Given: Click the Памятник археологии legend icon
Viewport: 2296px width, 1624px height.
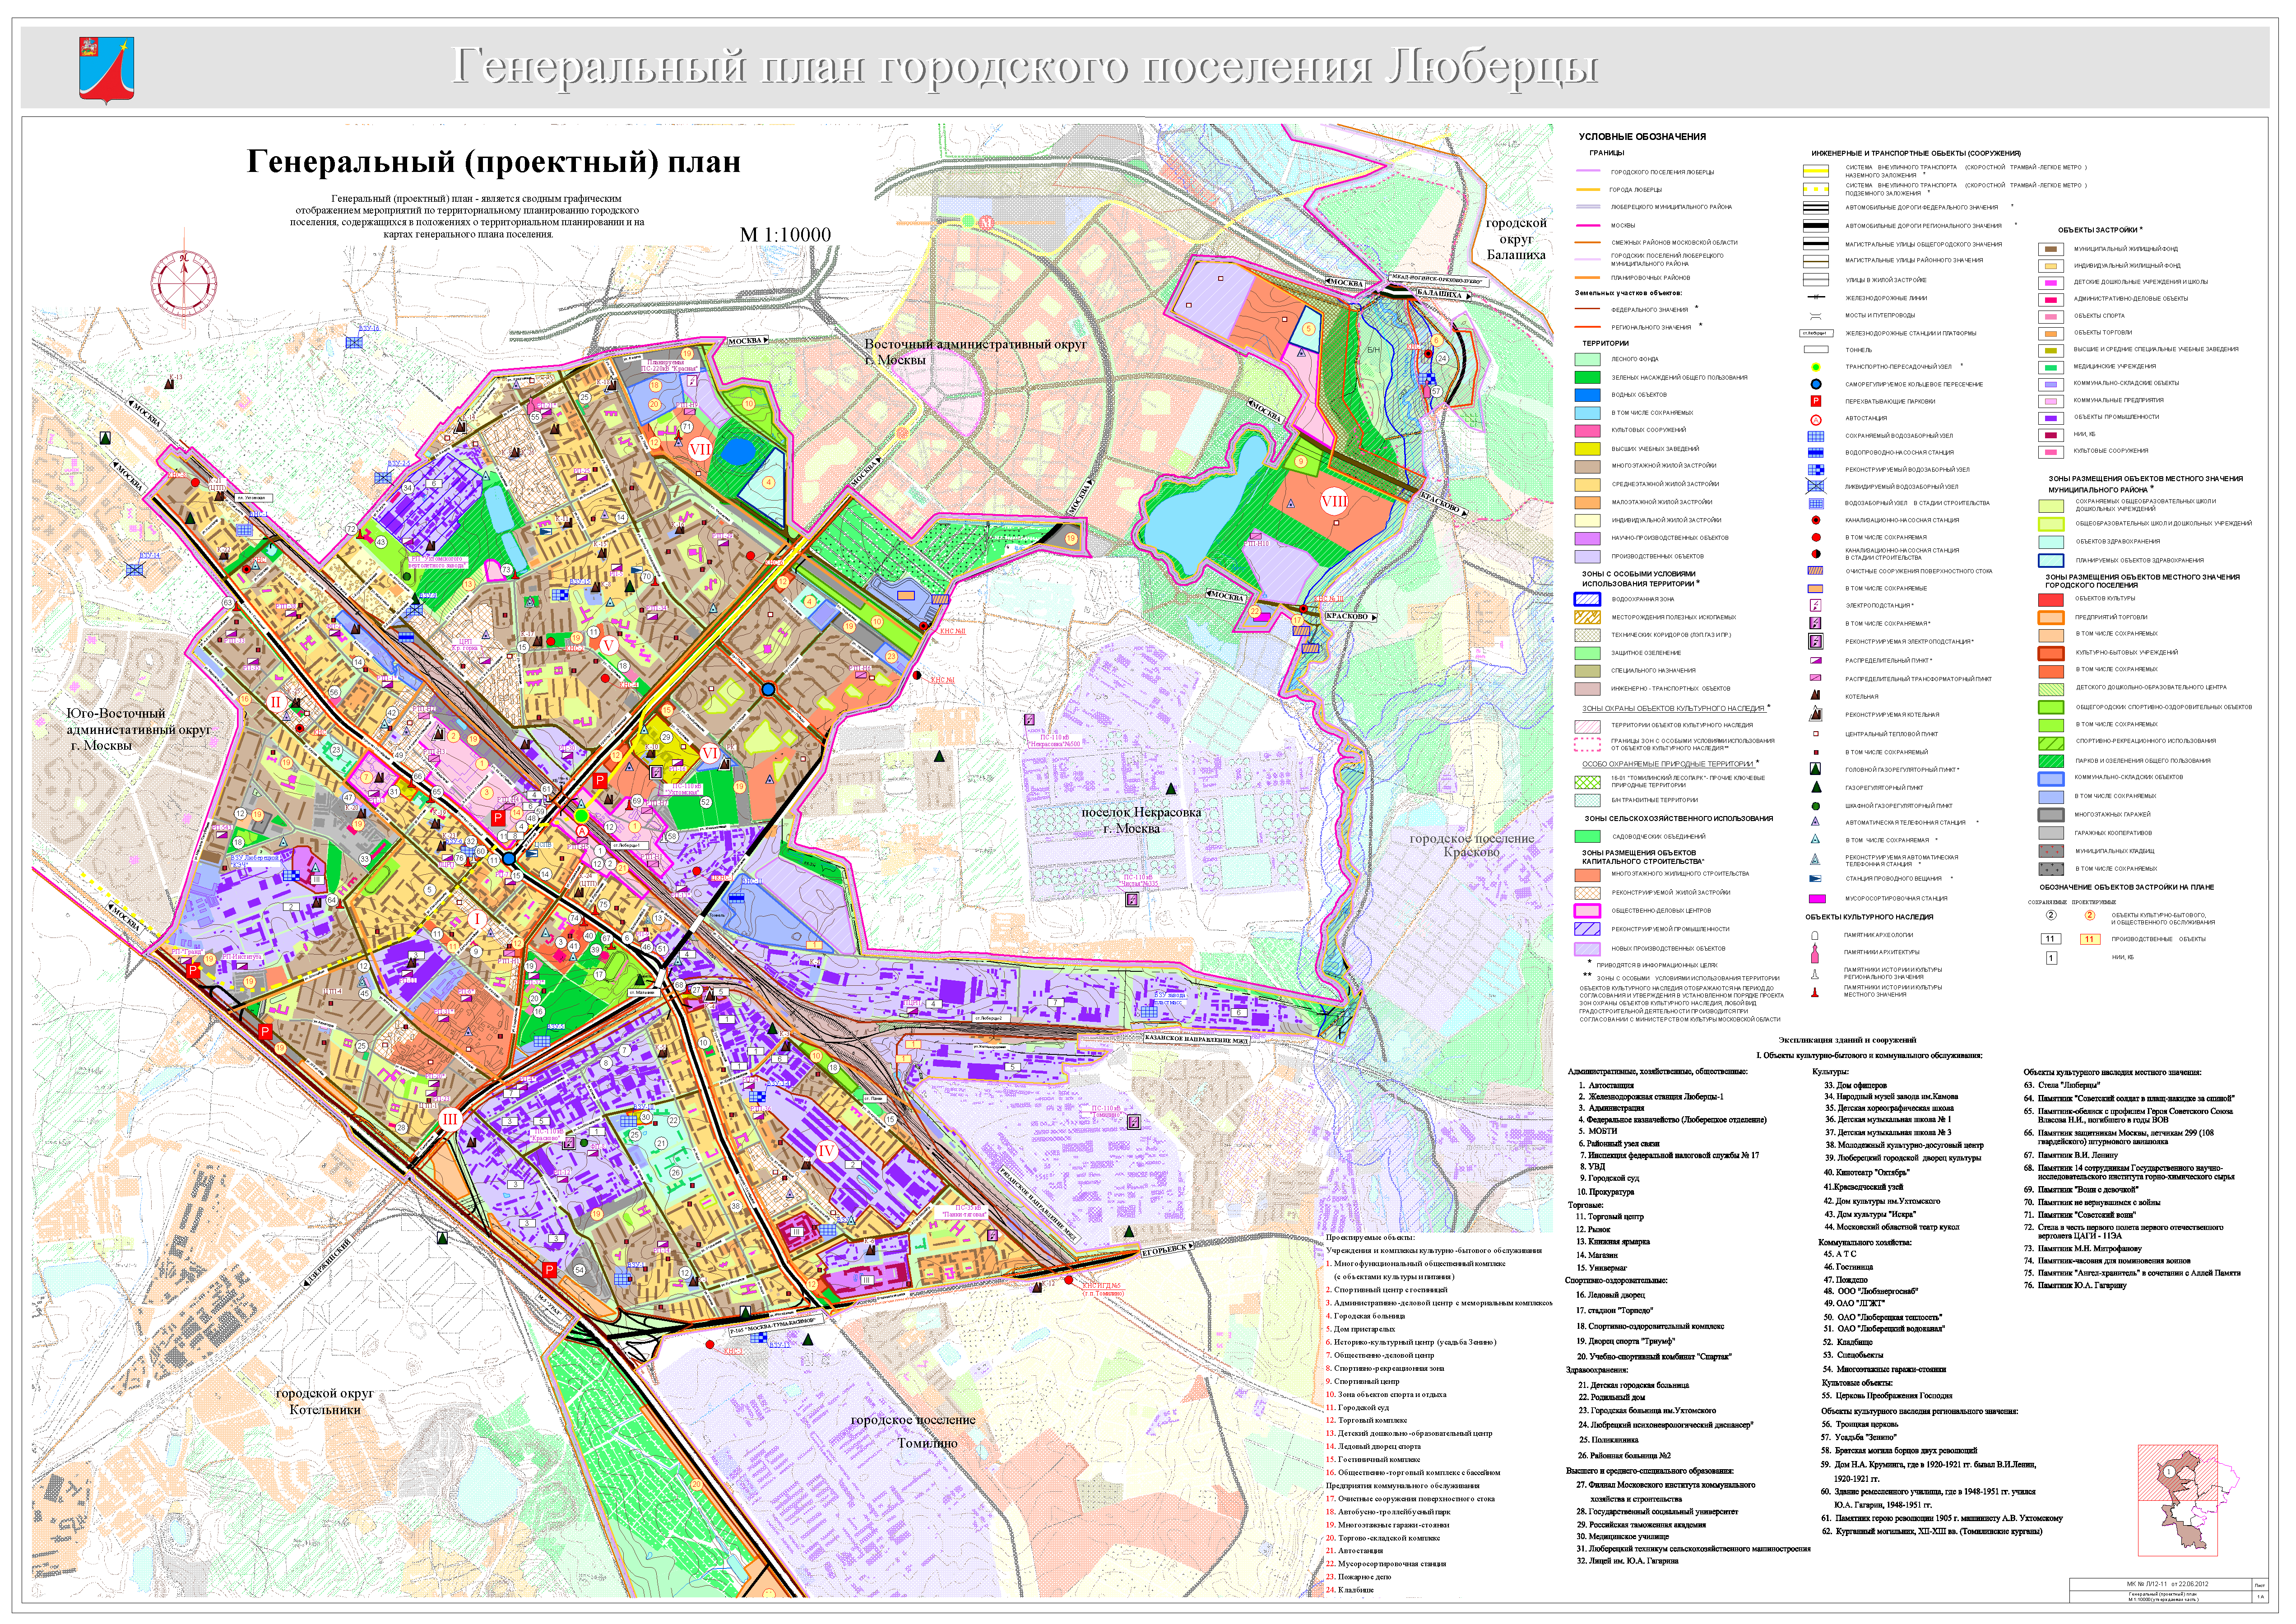Looking at the screenshot, I should pos(1815,935).
